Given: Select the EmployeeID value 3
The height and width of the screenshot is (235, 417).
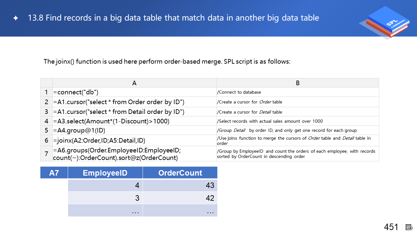Looking at the screenshot, I should point(105,198).
